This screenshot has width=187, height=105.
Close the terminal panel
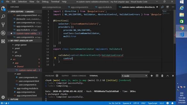coord(173,76)
